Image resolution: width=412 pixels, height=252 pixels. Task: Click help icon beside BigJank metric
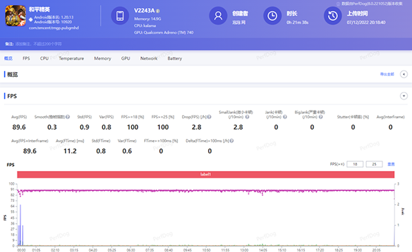click(x=321, y=117)
